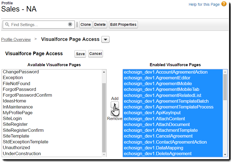Cancel the Visualforce page access edit
Viewport: 231px width, 162px height.
pos(96,54)
